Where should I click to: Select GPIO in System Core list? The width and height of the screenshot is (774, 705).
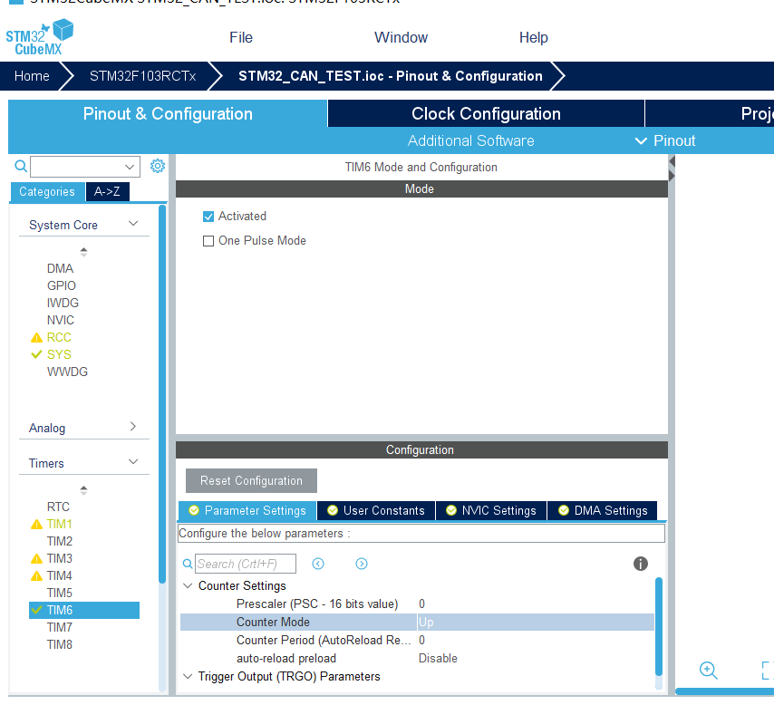tap(62, 285)
